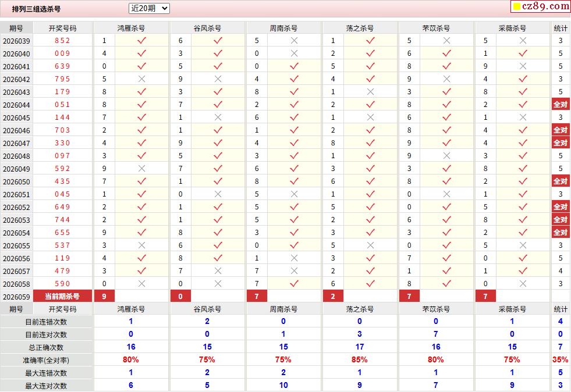
Task: Click the 35% 全对率 value in 统计 column
Action: tap(561, 360)
